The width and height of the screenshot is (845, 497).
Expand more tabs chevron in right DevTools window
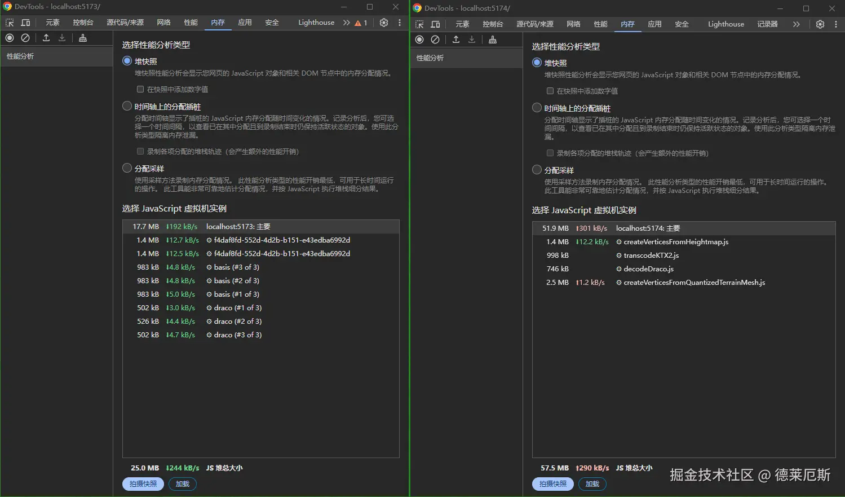[x=796, y=24]
